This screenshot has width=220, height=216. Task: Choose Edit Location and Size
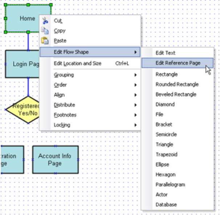[x=77, y=63]
